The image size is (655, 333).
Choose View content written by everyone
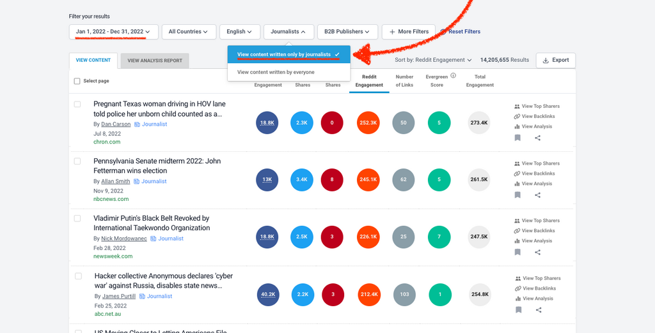276,72
